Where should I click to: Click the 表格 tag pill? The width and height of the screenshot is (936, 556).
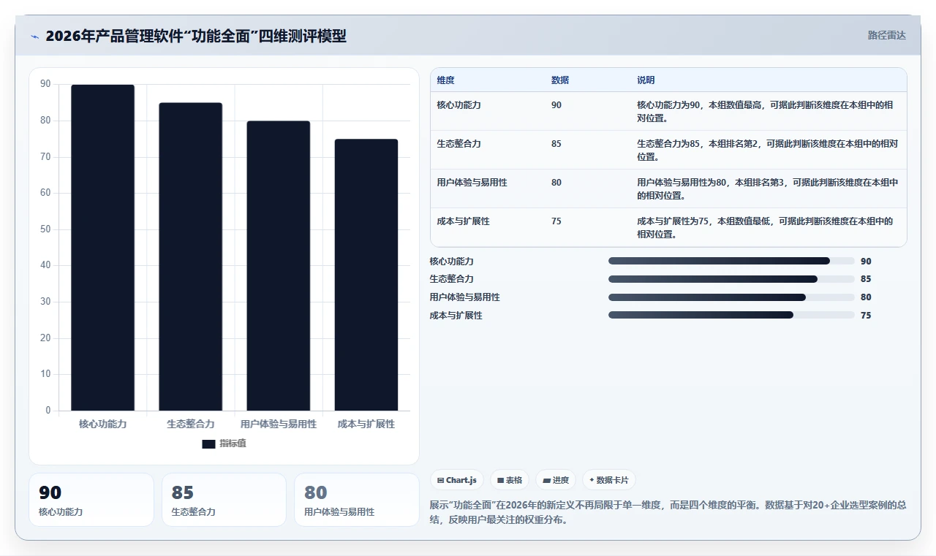pos(510,480)
